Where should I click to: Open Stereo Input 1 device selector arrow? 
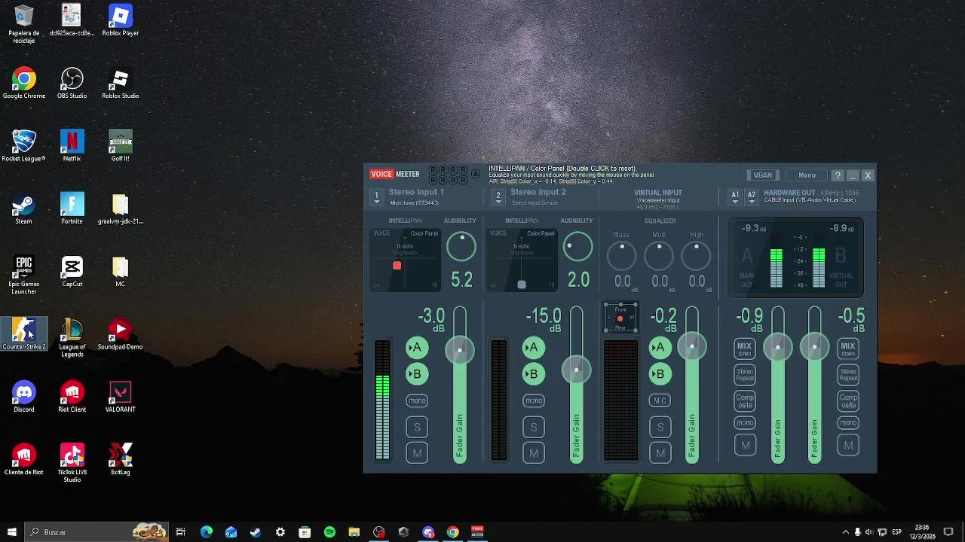377,197
